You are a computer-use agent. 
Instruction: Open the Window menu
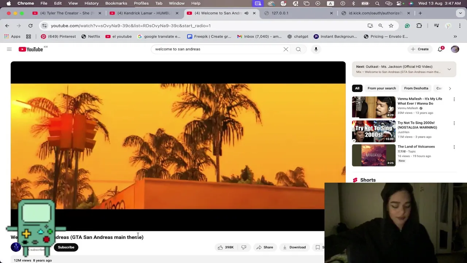(177, 3)
